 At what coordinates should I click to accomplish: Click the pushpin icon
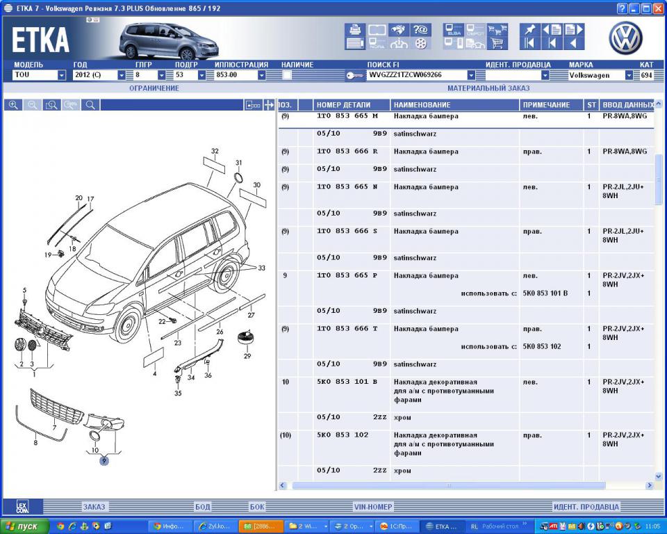tap(529, 30)
